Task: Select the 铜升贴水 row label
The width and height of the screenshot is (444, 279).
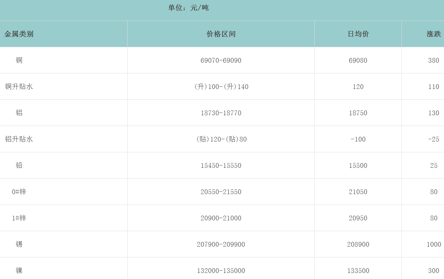Action: [19, 87]
